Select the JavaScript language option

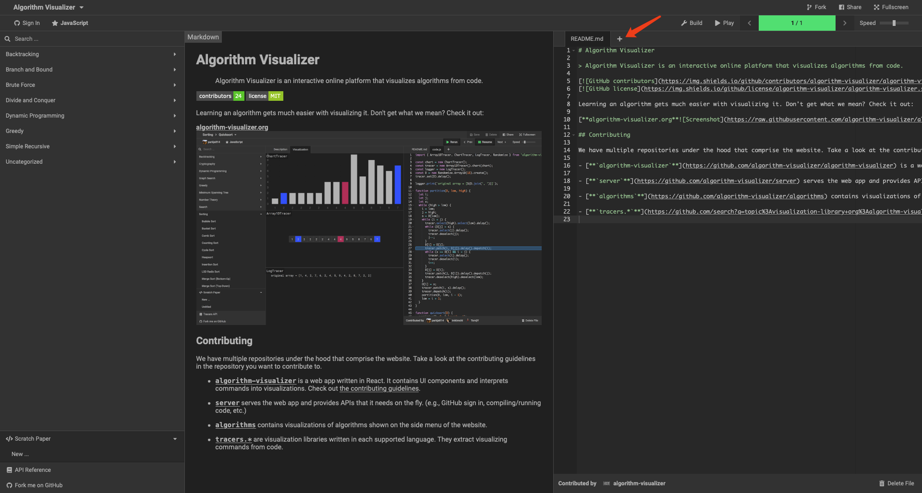(x=70, y=23)
